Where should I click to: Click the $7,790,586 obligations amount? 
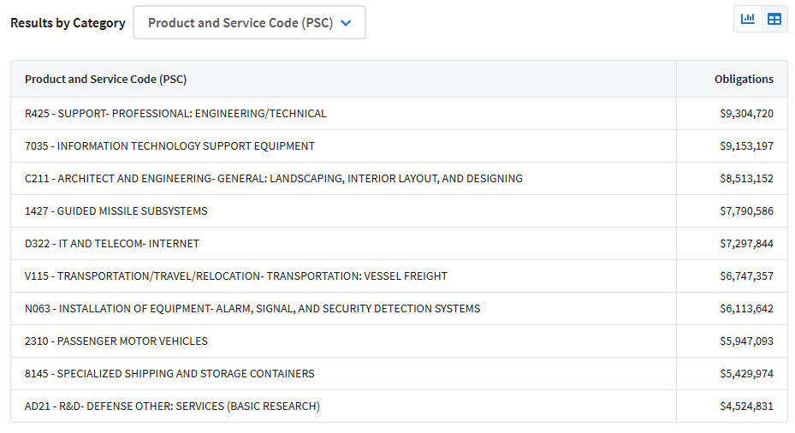[746, 211]
